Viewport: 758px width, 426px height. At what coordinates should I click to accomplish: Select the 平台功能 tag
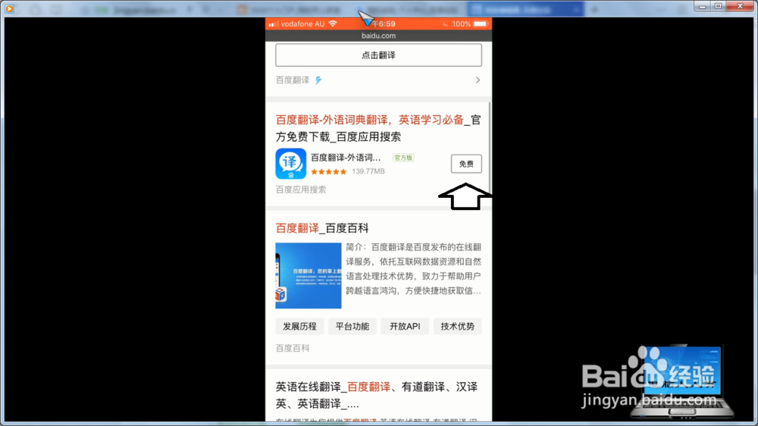click(x=352, y=327)
